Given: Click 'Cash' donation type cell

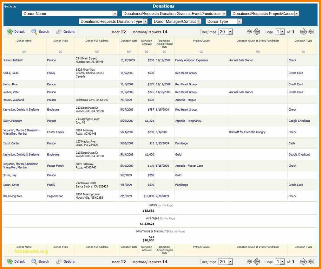Looking at the screenshot, I should [292, 143].
